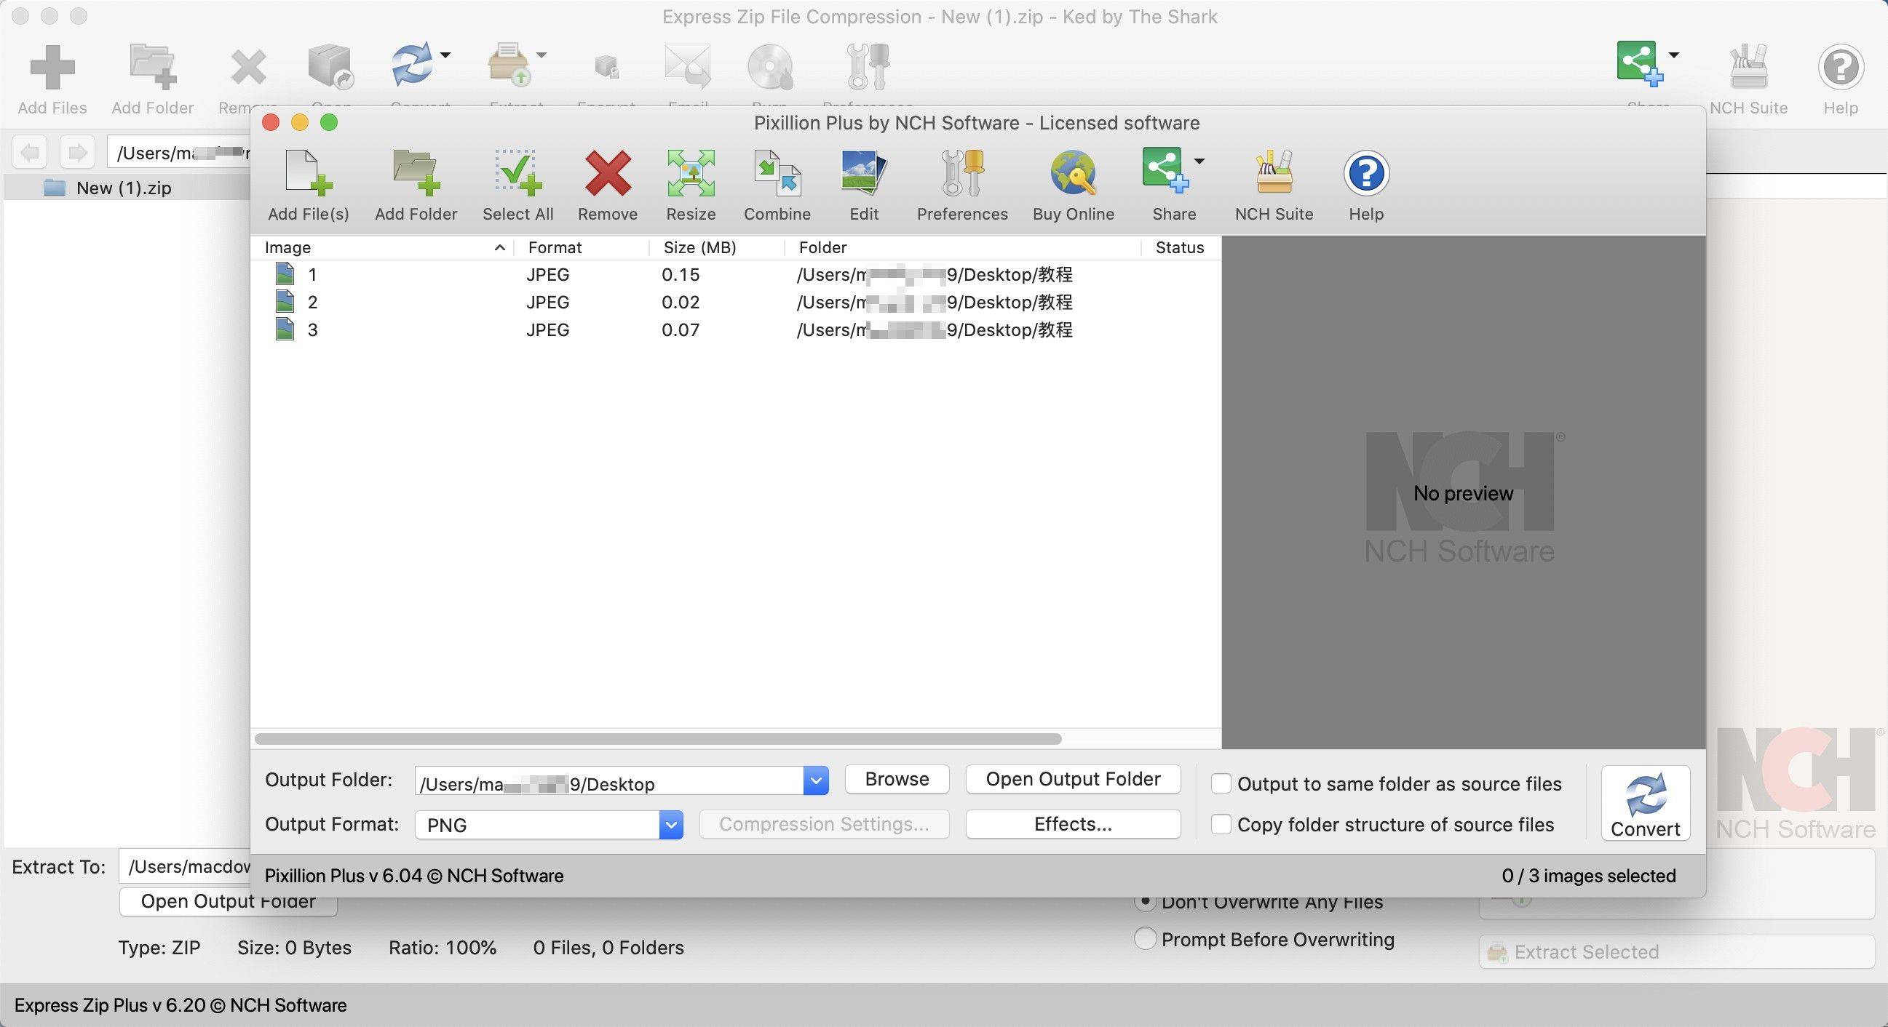Open the Output Folder path dropdown
Image resolution: width=1888 pixels, height=1027 pixels.
pos(816,781)
